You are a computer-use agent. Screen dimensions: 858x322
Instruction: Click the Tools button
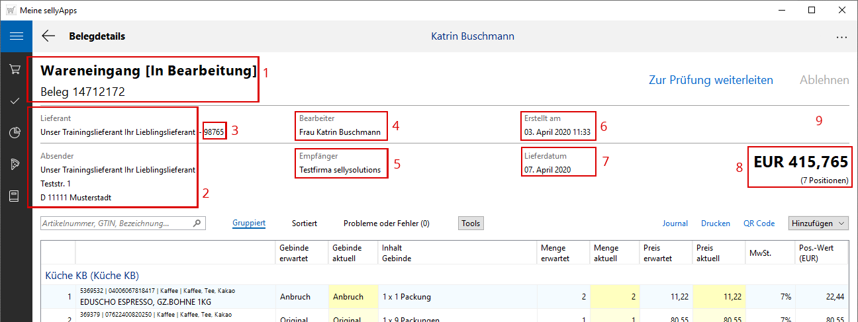471,223
